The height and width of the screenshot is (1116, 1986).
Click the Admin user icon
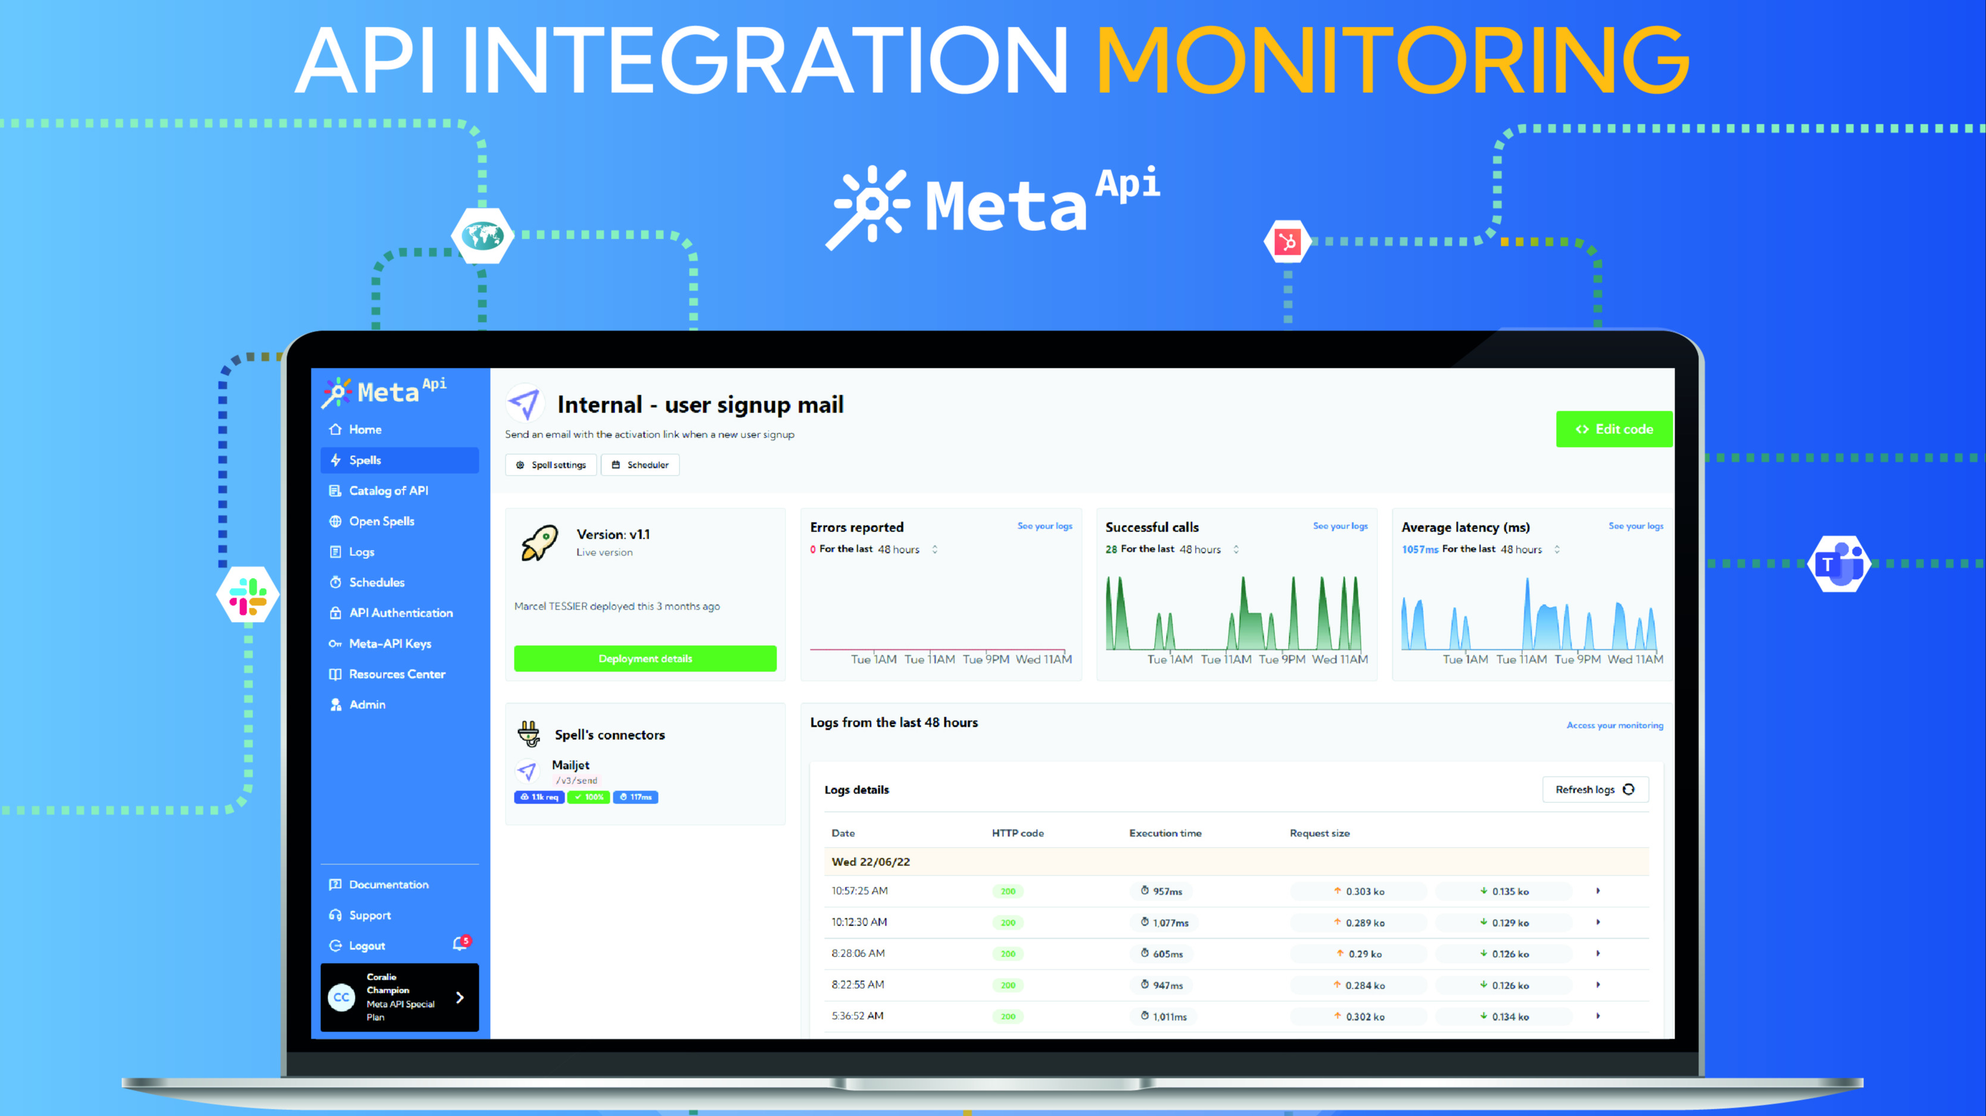(335, 705)
